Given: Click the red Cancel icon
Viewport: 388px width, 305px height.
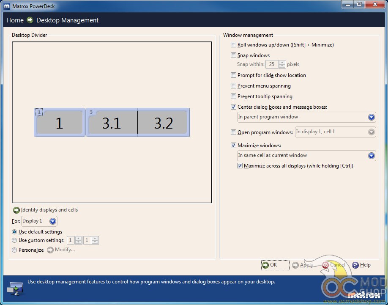Looking at the screenshot, I should (x=325, y=265).
